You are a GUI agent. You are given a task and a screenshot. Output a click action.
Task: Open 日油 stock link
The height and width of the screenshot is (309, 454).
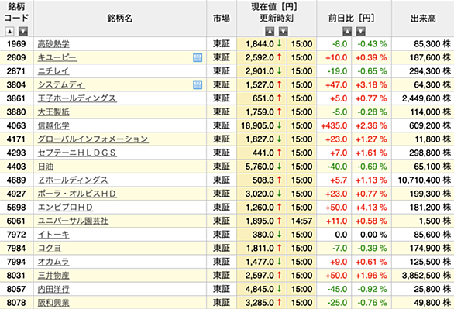(x=46, y=167)
